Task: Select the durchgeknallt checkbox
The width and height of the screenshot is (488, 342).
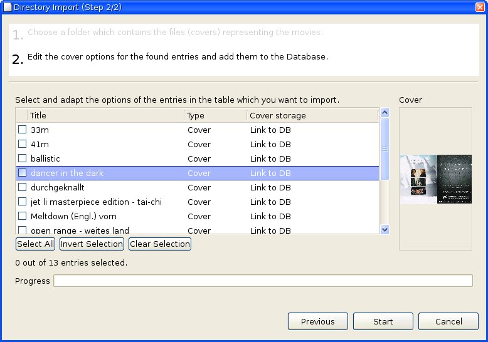Action: [x=23, y=187]
